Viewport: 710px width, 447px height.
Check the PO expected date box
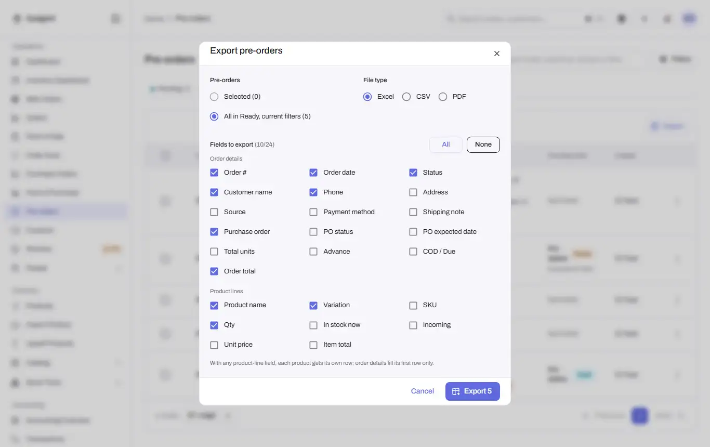(413, 232)
